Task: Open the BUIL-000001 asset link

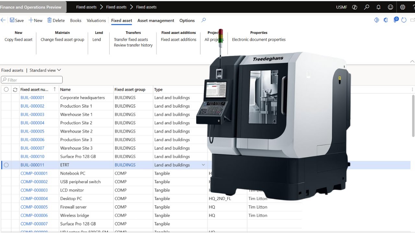Action: click(32, 98)
